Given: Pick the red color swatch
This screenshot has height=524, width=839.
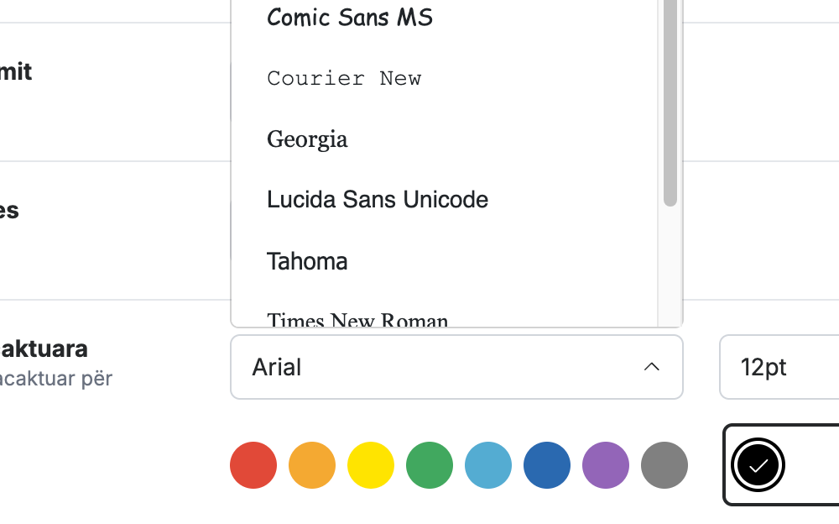Looking at the screenshot, I should tap(253, 465).
